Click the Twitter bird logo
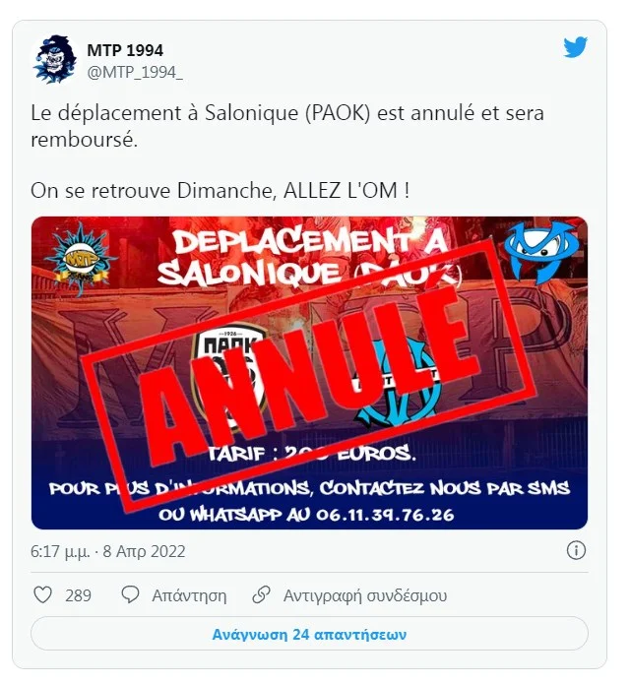The height and width of the screenshot is (684, 630). click(x=575, y=47)
